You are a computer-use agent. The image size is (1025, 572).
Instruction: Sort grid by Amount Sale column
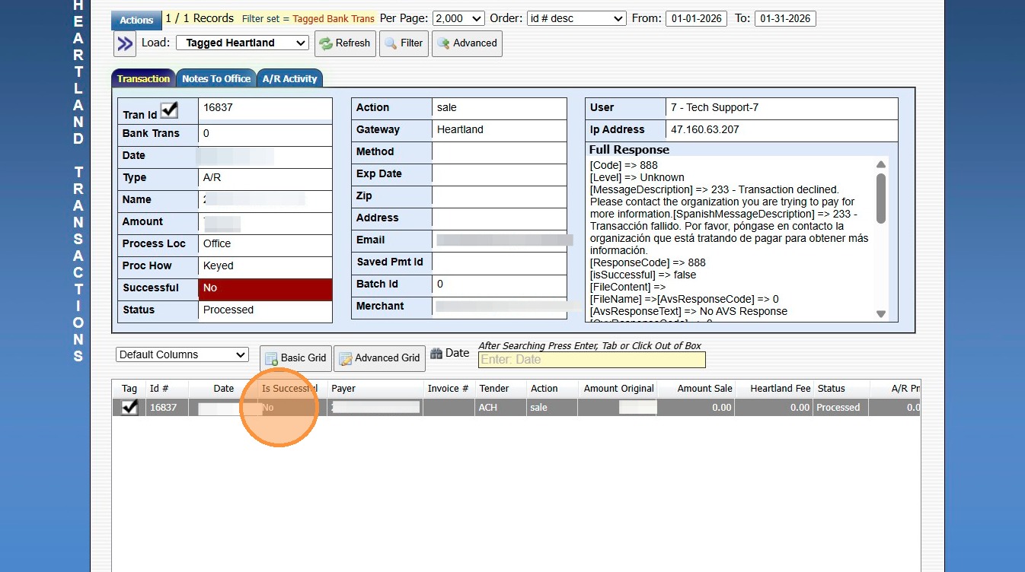point(697,388)
